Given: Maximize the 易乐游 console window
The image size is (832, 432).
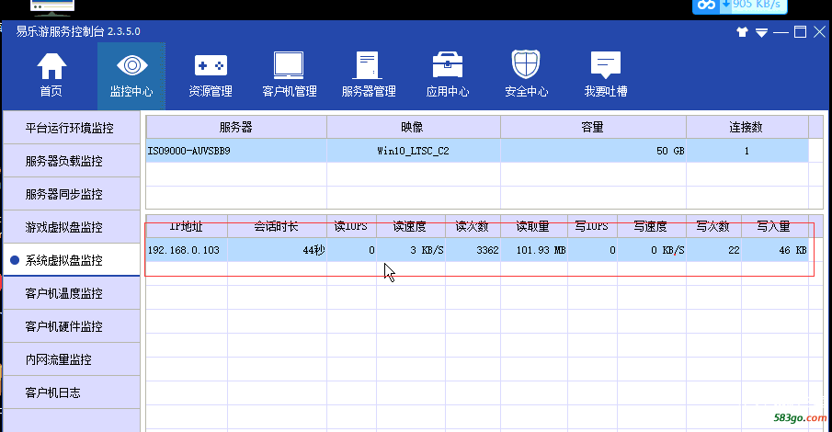Looking at the screenshot, I should 800,32.
